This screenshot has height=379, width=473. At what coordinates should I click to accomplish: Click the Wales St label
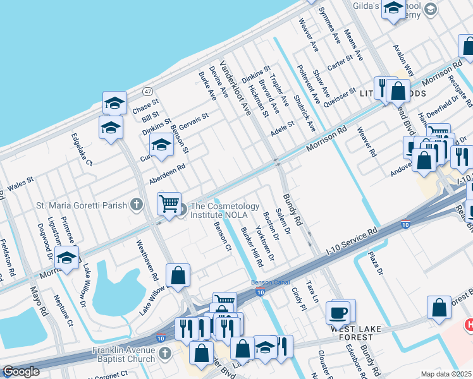[x=20, y=184]
